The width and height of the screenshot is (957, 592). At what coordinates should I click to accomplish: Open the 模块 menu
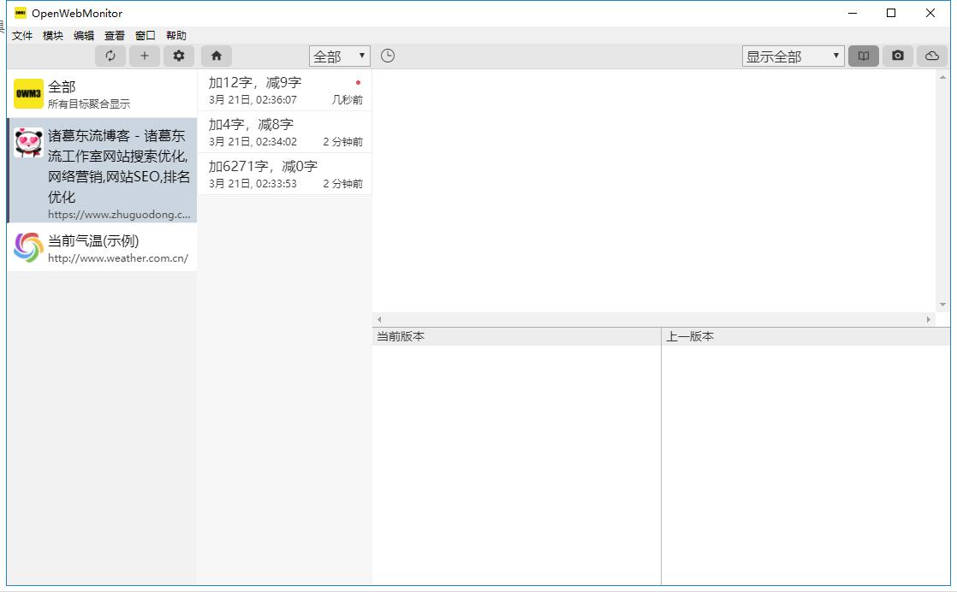[53, 36]
